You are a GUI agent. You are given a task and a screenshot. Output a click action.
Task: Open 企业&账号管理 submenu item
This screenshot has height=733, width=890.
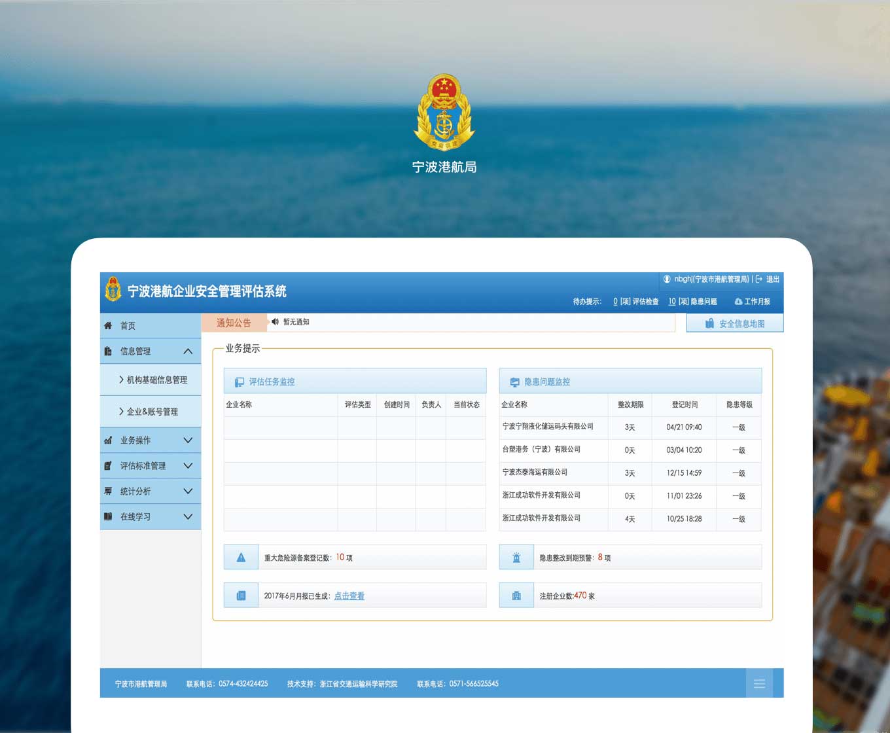[152, 412]
